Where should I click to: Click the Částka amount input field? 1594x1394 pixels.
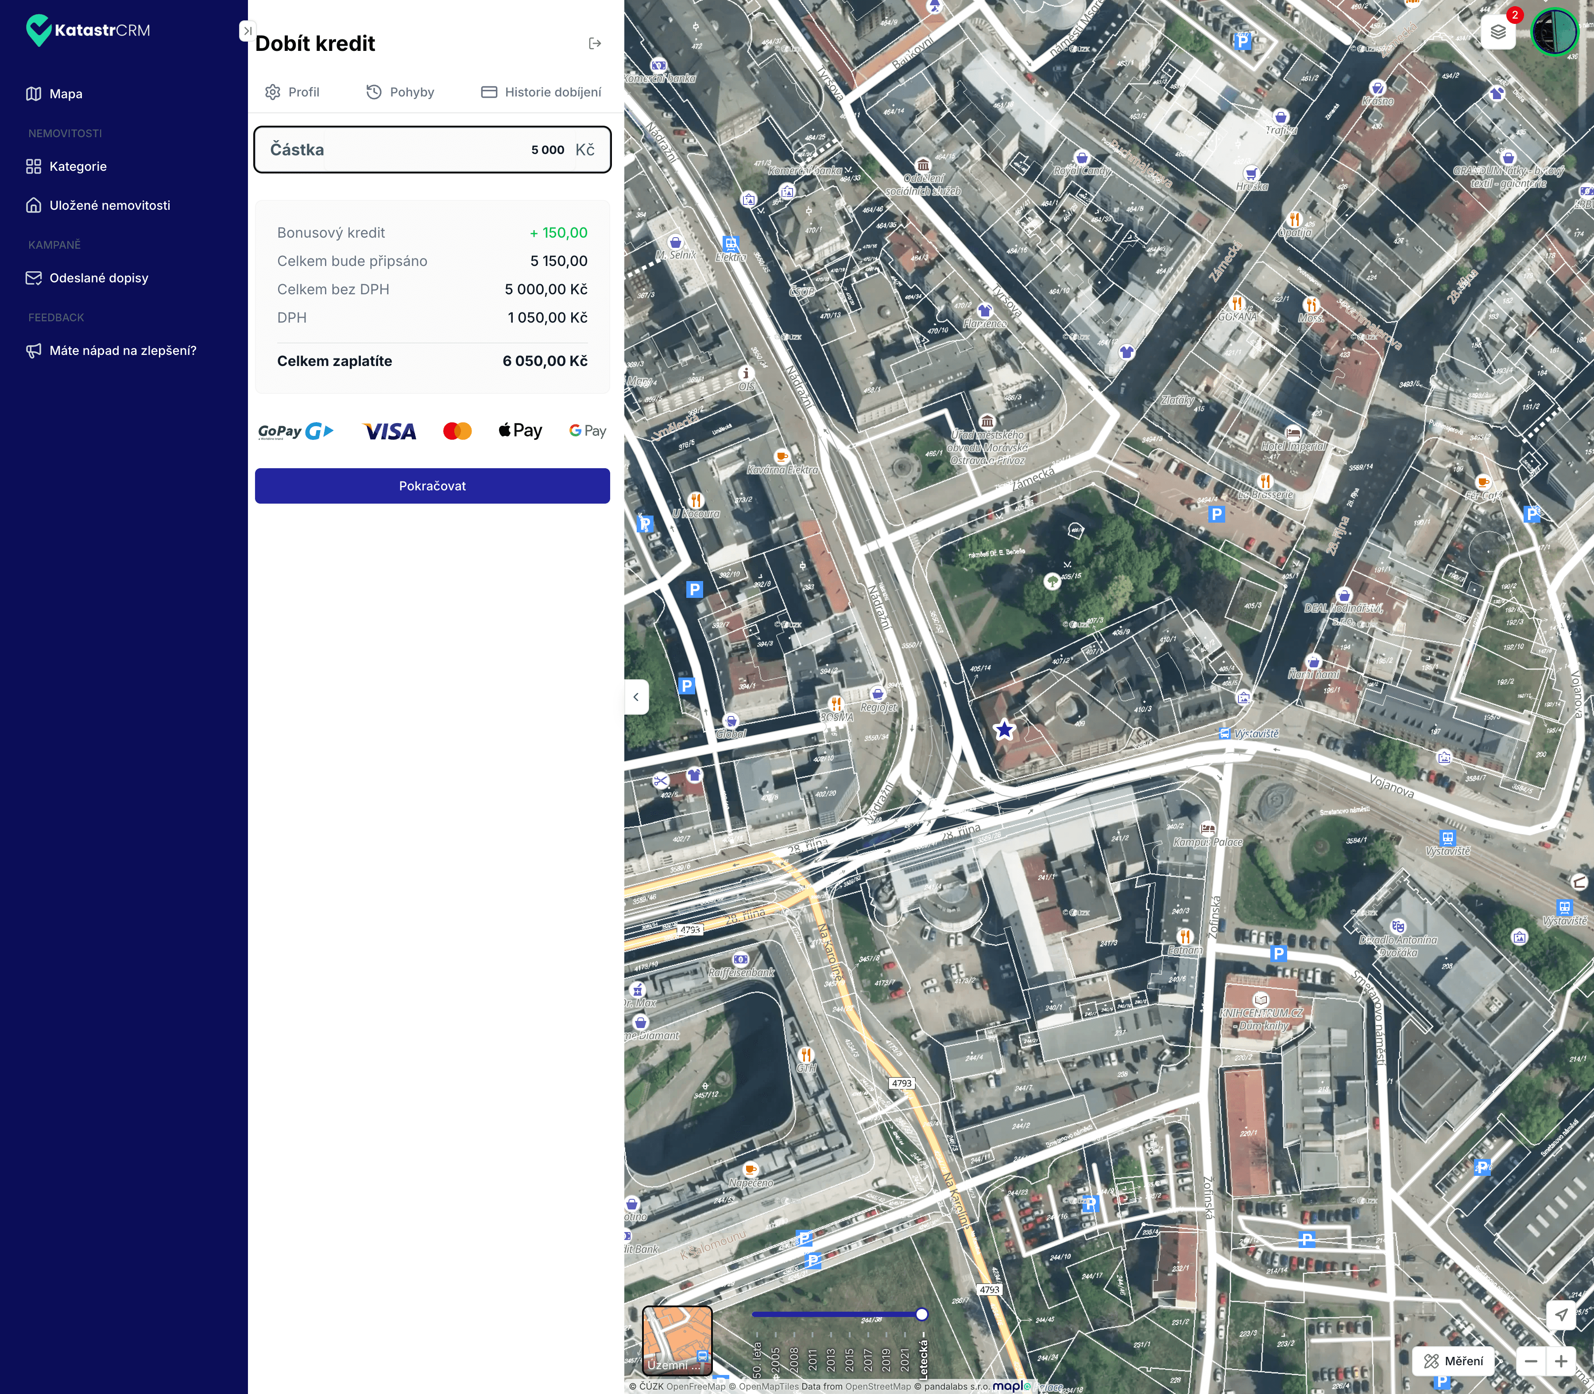click(x=432, y=150)
